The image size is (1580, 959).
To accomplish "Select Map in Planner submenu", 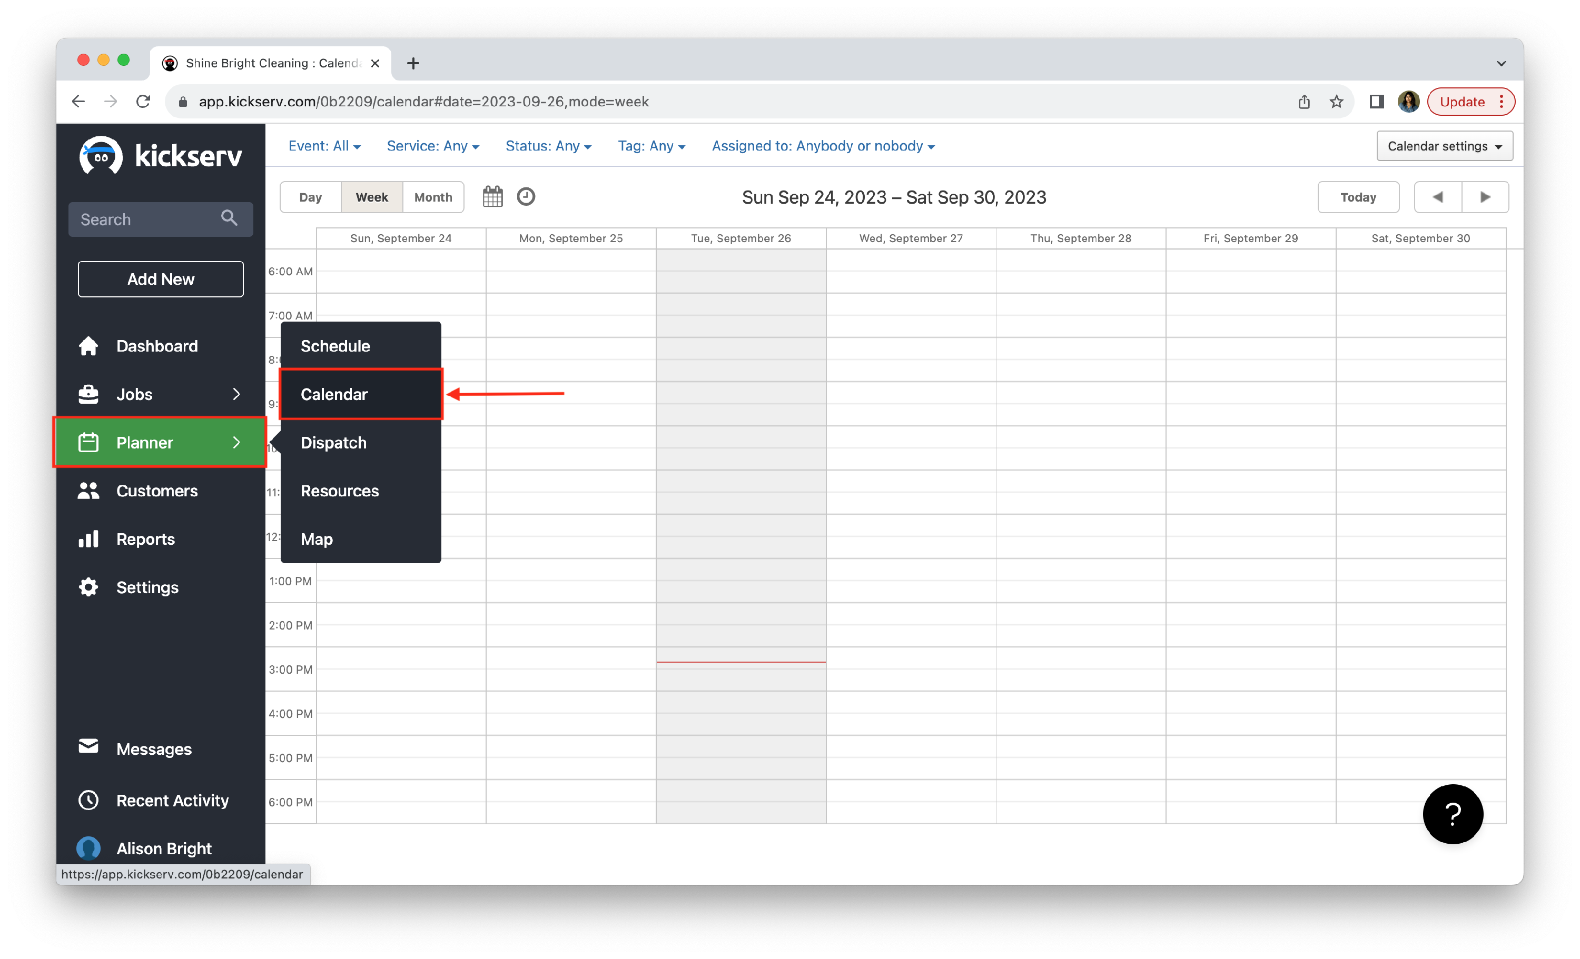I will (x=317, y=539).
